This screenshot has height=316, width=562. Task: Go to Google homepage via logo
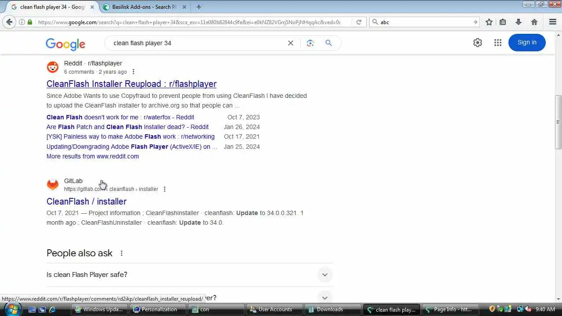coord(65,44)
